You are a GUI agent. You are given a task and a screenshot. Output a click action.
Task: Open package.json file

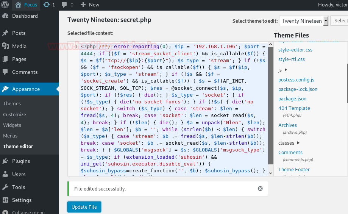point(292,99)
